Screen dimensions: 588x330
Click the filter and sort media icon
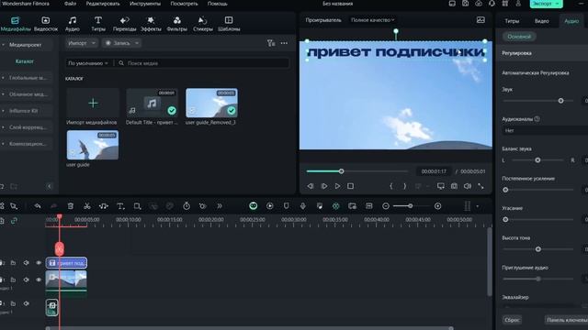coord(271,43)
